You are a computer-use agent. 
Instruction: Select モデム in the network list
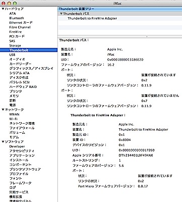pos(14,137)
